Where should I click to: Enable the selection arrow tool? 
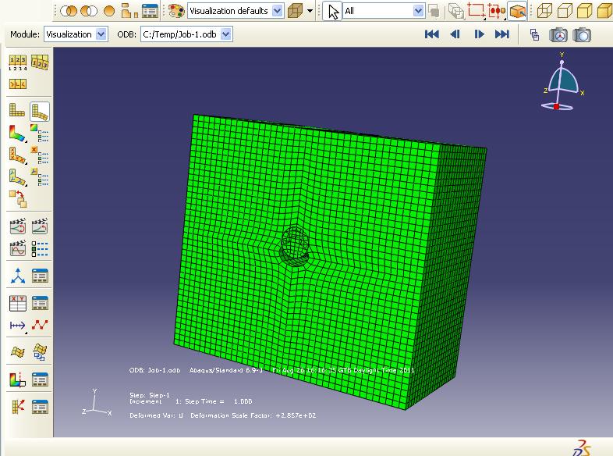pos(334,11)
